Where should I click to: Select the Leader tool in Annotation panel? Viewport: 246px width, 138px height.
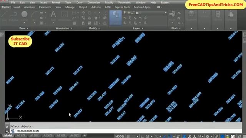(x=74, y=18)
